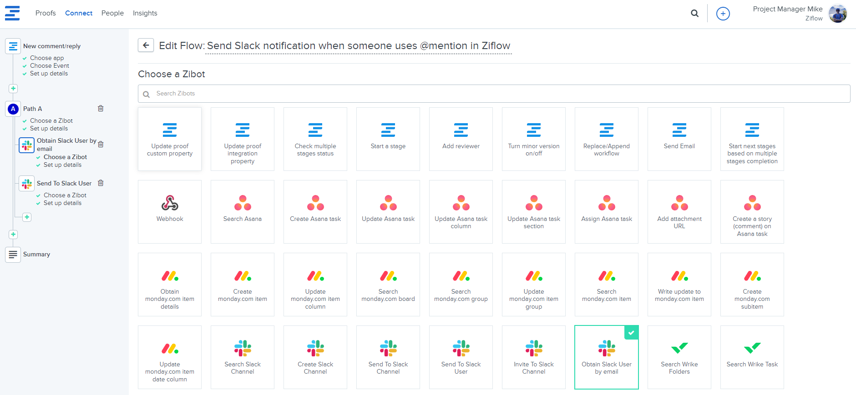This screenshot has height=395, width=856.
Task: Add a step inside Path A after Send To Slack User
Action: 27,217
